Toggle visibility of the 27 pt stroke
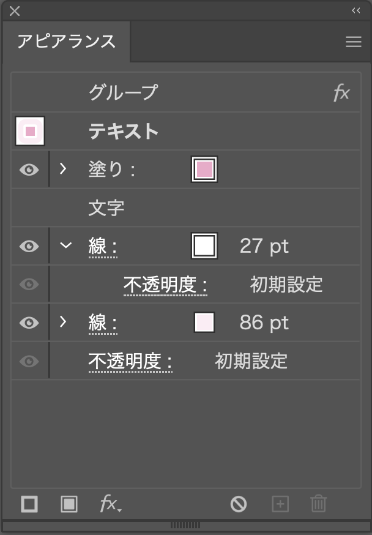Viewport: 372px width, 535px height. point(29,246)
